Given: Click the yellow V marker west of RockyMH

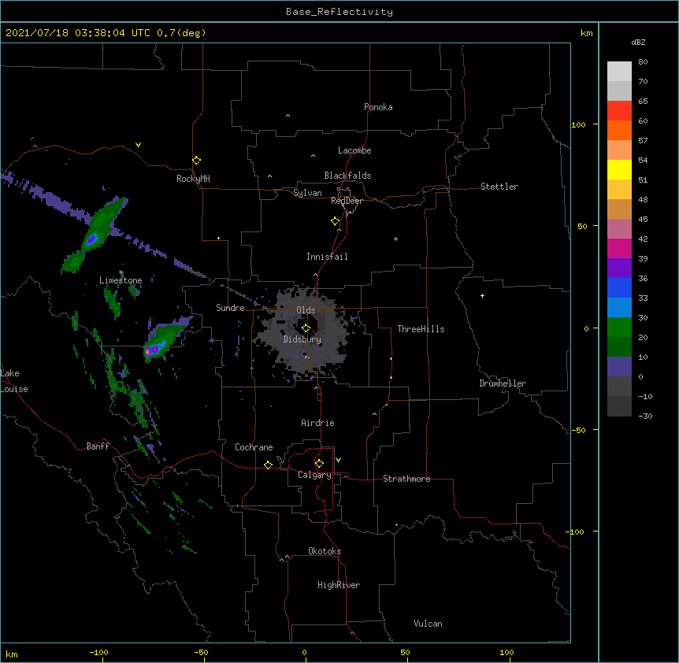Looking at the screenshot, I should 138,145.
